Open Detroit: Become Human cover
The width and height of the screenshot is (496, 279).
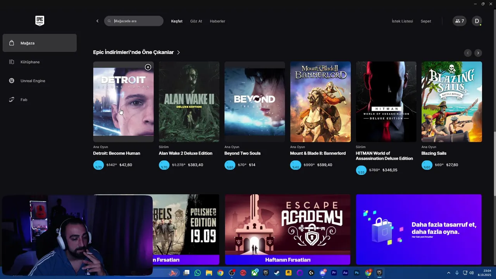pos(123,102)
